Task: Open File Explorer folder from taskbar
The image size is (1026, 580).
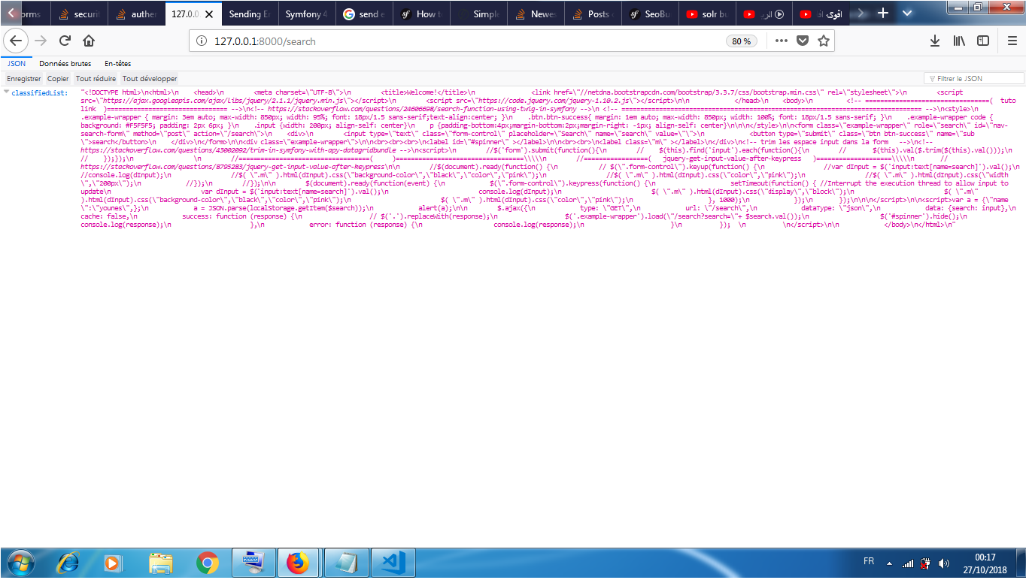Action: coord(161,563)
